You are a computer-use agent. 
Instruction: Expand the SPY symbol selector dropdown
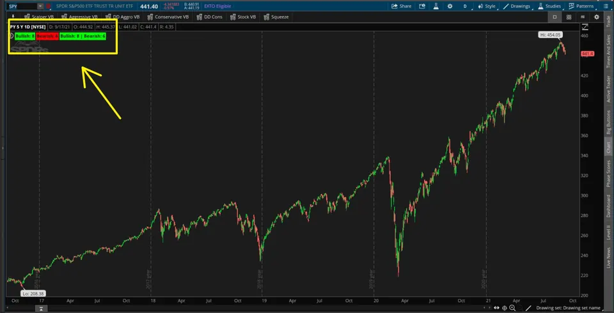pyautogui.click(x=40, y=6)
